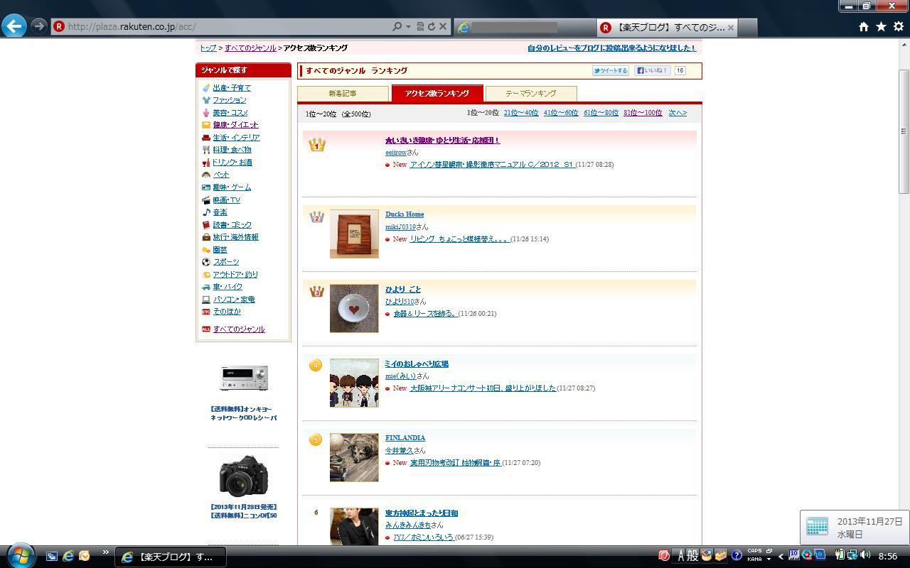Open Favorites star icon
The width and height of the screenshot is (910, 568).
[x=881, y=26]
